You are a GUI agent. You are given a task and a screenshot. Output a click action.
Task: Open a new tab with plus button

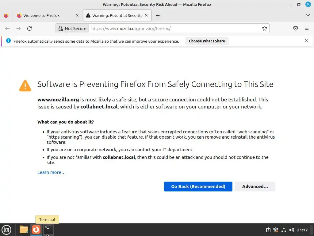point(158,16)
